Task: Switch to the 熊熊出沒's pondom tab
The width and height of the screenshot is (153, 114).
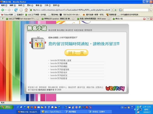Action: pyautogui.click(x=58, y=19)
